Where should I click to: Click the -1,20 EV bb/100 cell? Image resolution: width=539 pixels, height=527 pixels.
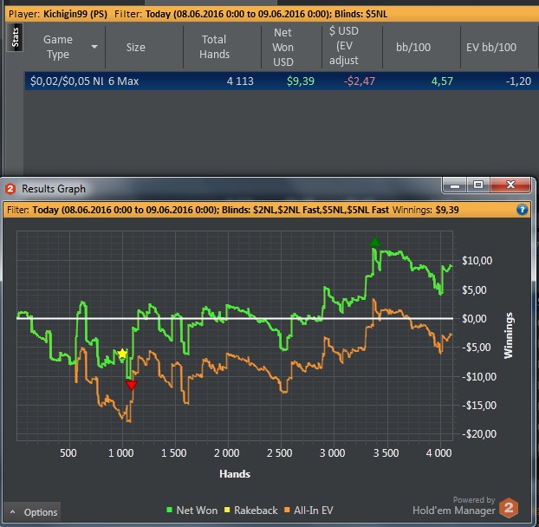point(518,81)
